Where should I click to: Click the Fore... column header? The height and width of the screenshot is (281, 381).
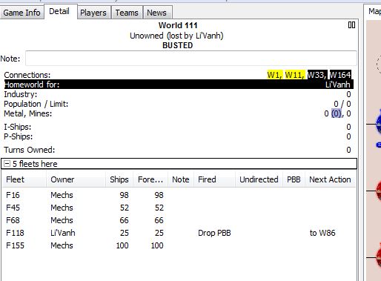click(150, 179)
